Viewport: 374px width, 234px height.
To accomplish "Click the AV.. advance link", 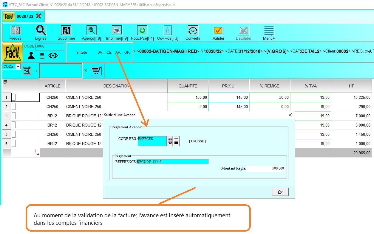I will pyautogui.click(x=119, y=53).
